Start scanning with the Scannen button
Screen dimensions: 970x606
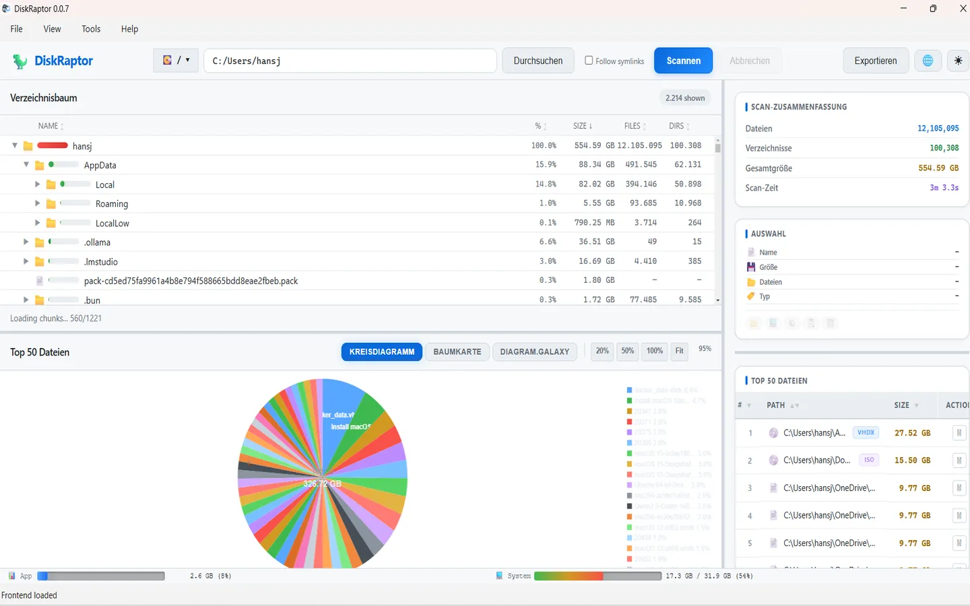[x=684, y=61]
